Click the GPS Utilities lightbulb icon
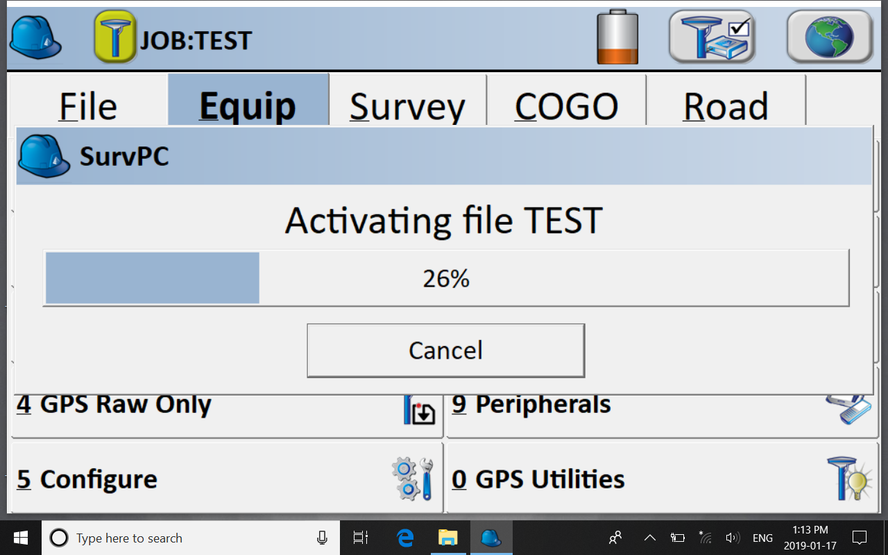This screenshot has height=555, width=888. click(x=849, y=479)
